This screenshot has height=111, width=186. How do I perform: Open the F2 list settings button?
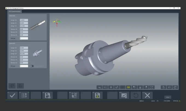click(23, 95)
